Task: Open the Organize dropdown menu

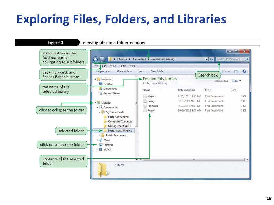Action: (x=103, y=71)
